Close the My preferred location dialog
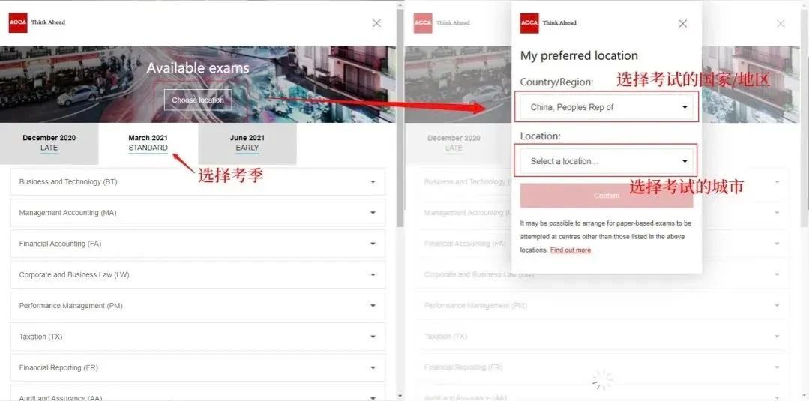The height and width of the screenshot is (401, 809). click(x=682, y=24)
